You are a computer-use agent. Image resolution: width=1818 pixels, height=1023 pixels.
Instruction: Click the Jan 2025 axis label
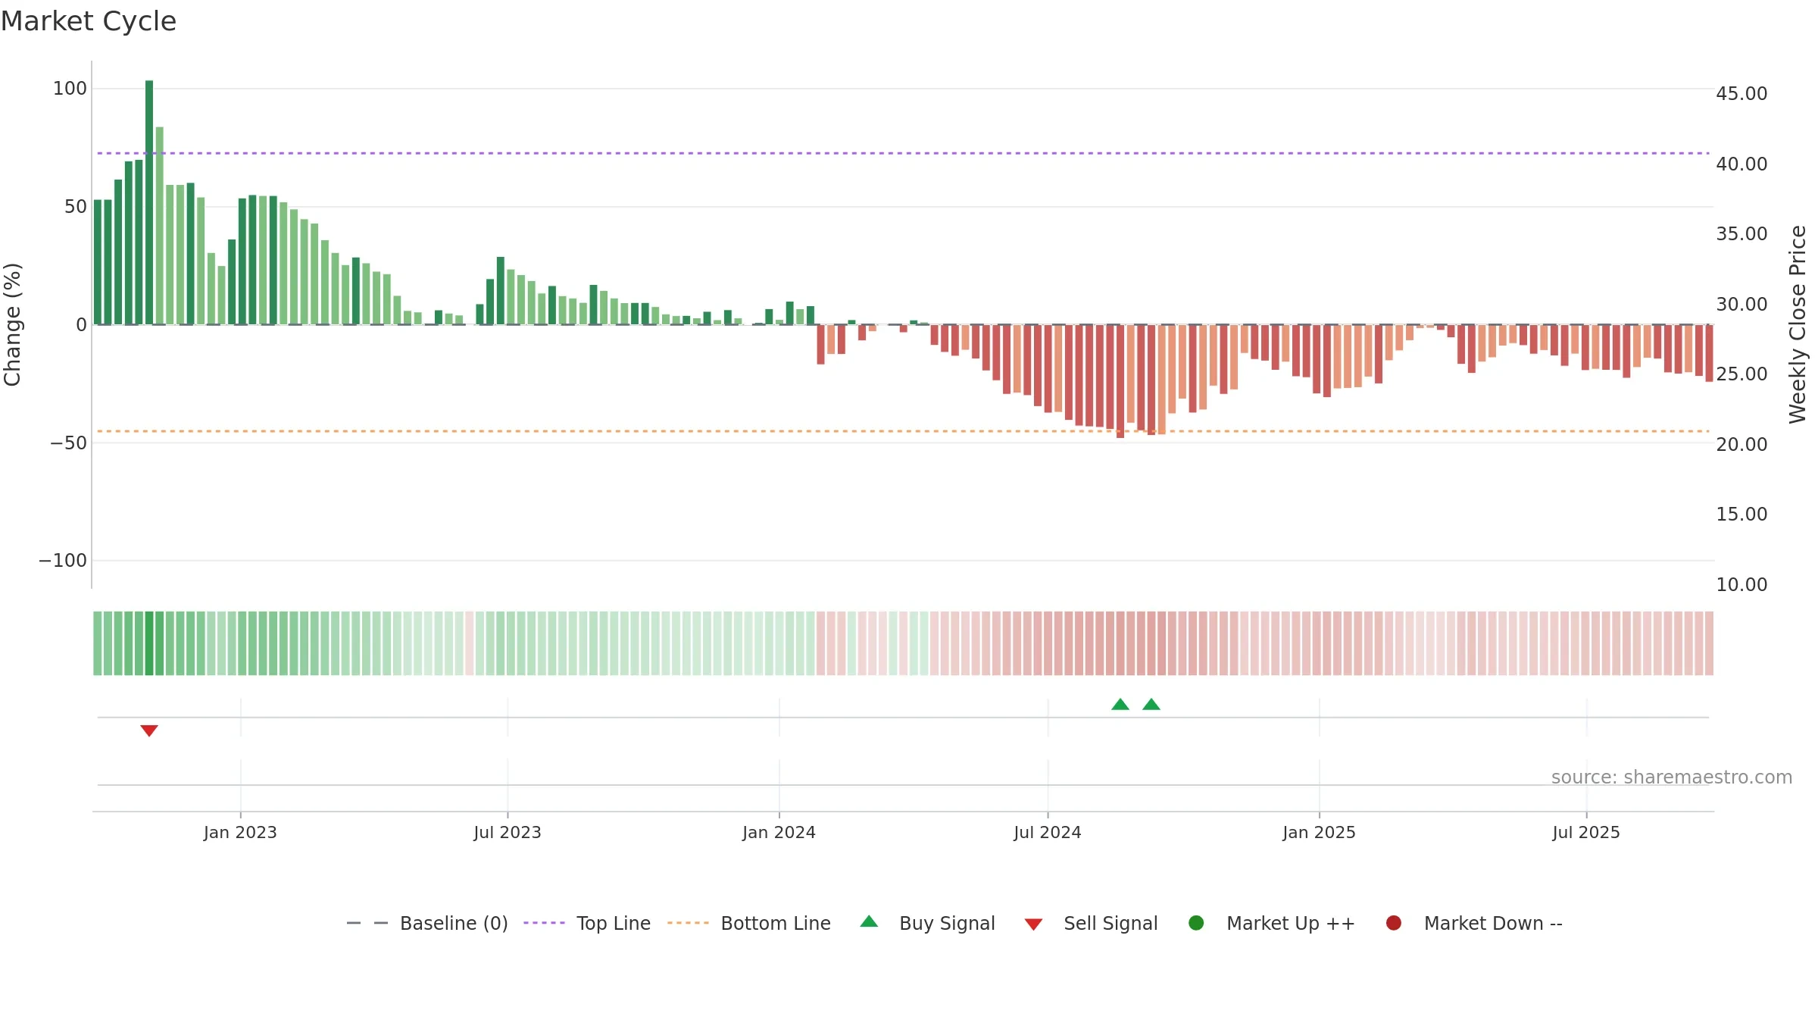[1319, 833]
